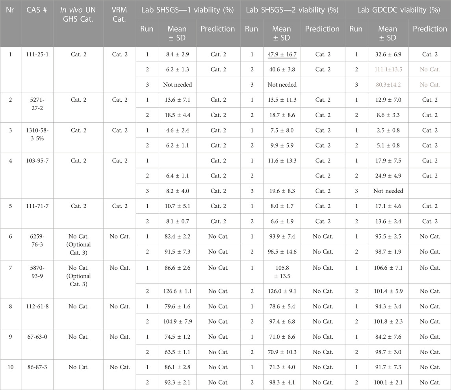Click the value 126.6 ± 1.1
Screen dimensions: 451x390
178,291
